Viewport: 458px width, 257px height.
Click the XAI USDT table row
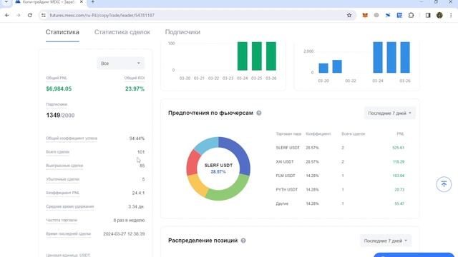tap(340, 162)
